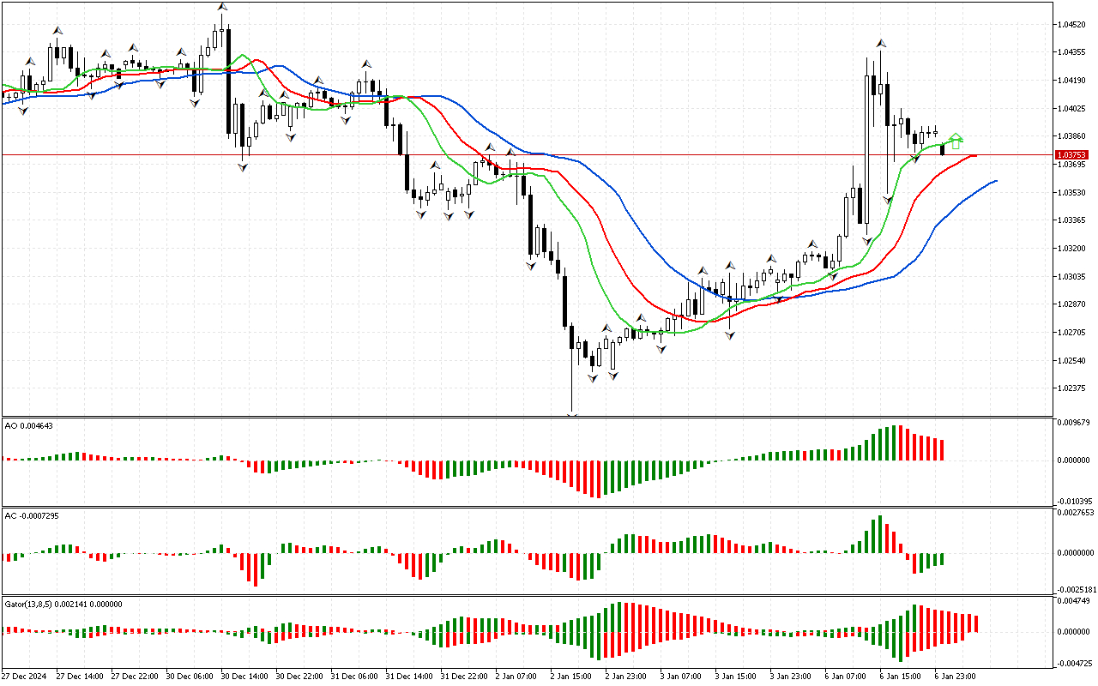1098x686 pixels.
Task: Click the 1.03695 price scale label
Action: click(1072, 165)
